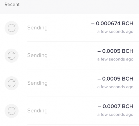Screen dimensions: 139x126
Task: Click the sync icon for the 0.000674 BCH transaction
Action: point(11,28)
